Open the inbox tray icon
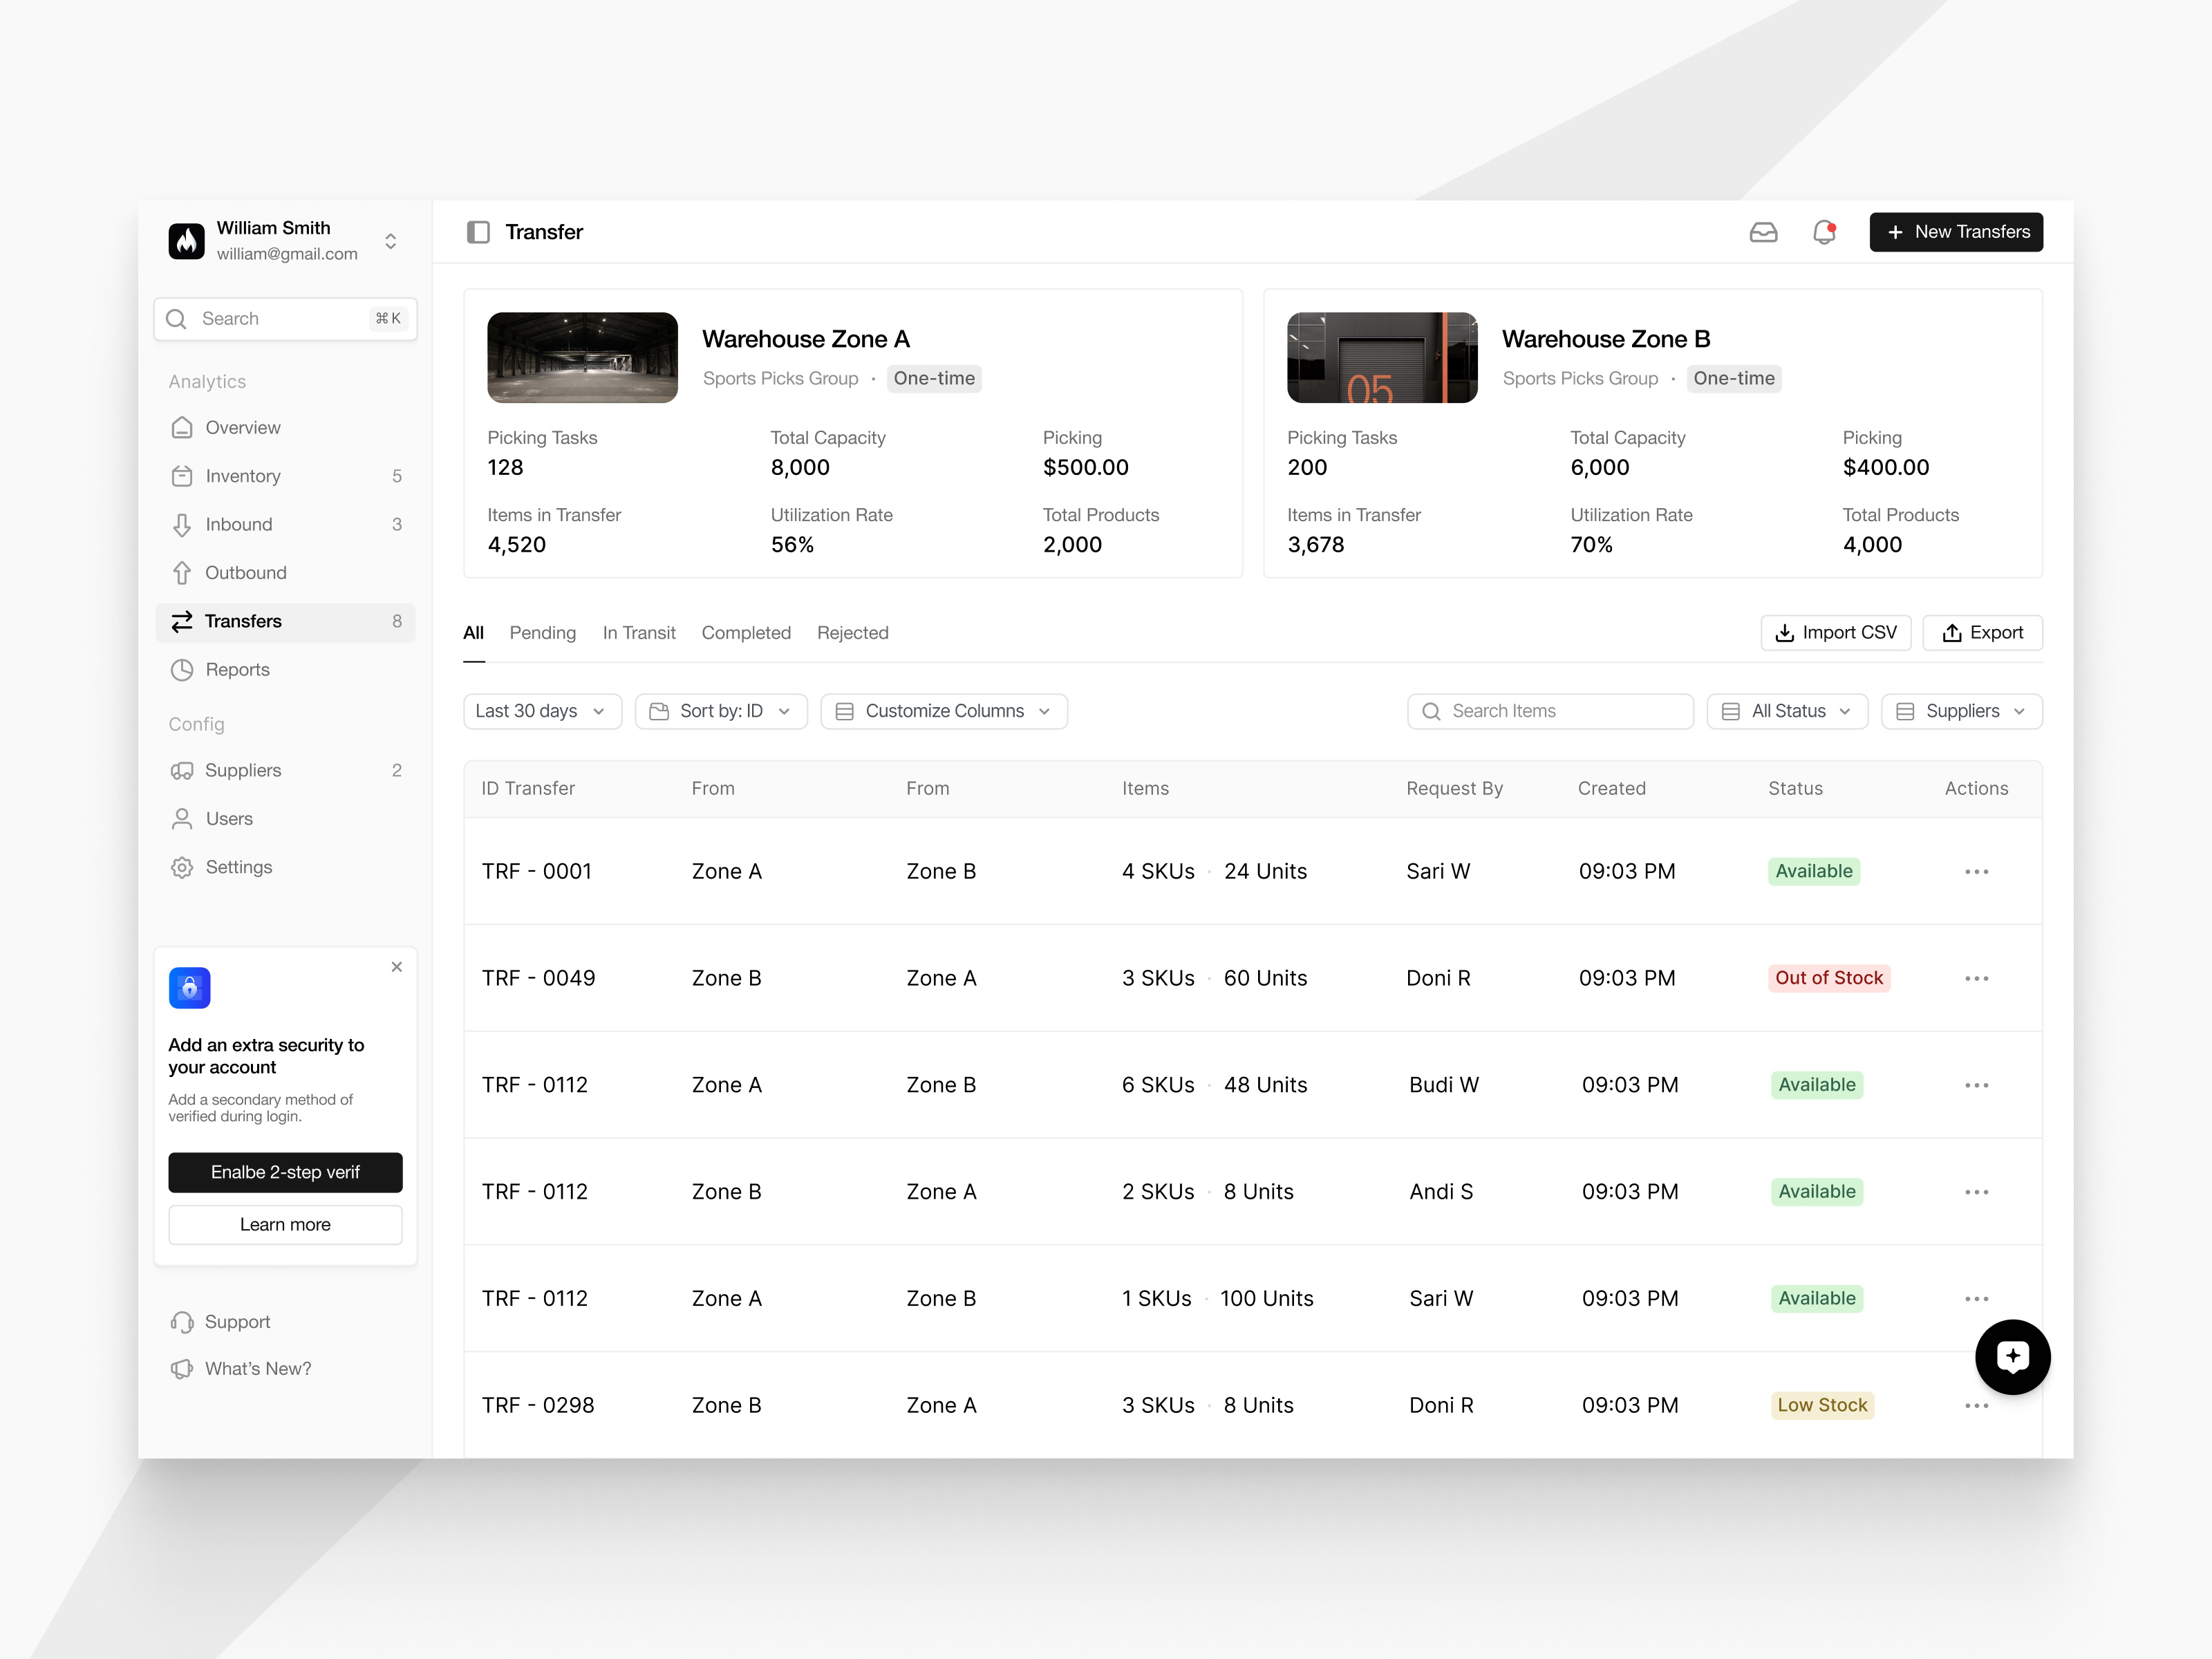This screenshot has height=1659, width=2212. click(1763, 232)
